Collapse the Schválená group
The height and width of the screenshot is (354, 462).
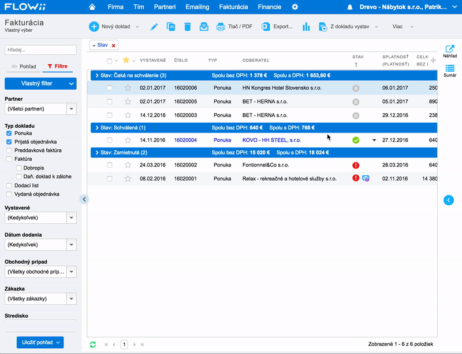point(97,128)
